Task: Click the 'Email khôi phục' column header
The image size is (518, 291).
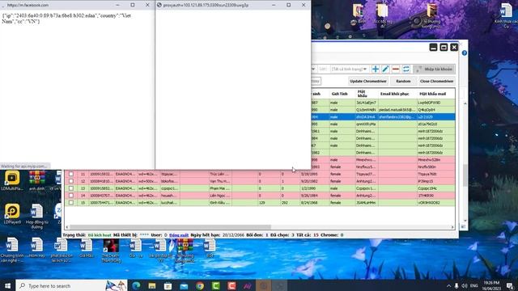Action: click(394, 94)
